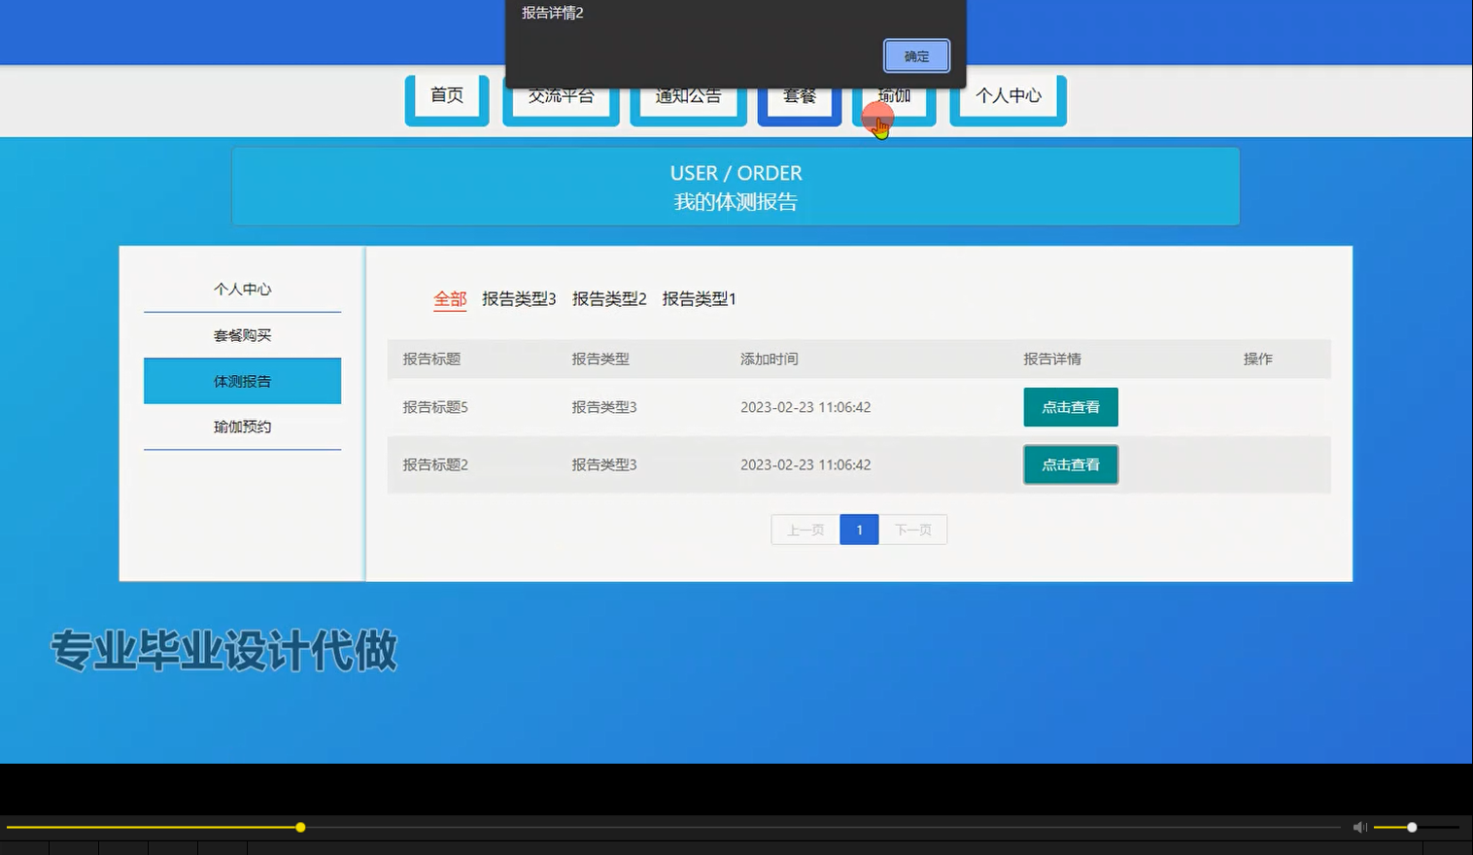Click 点击查看 for 报告标题5
Screen dimensions: 1473x855
pyautogui.click(x=1071, y=406)
